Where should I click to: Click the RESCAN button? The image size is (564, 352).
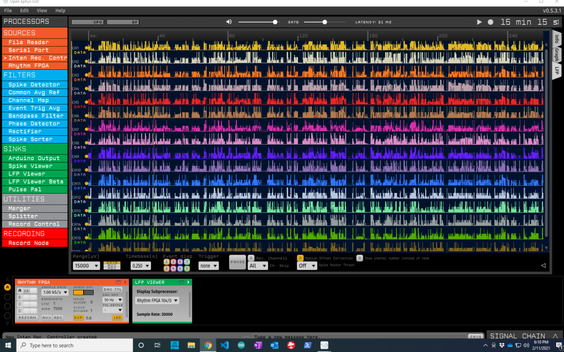point(27,317)
